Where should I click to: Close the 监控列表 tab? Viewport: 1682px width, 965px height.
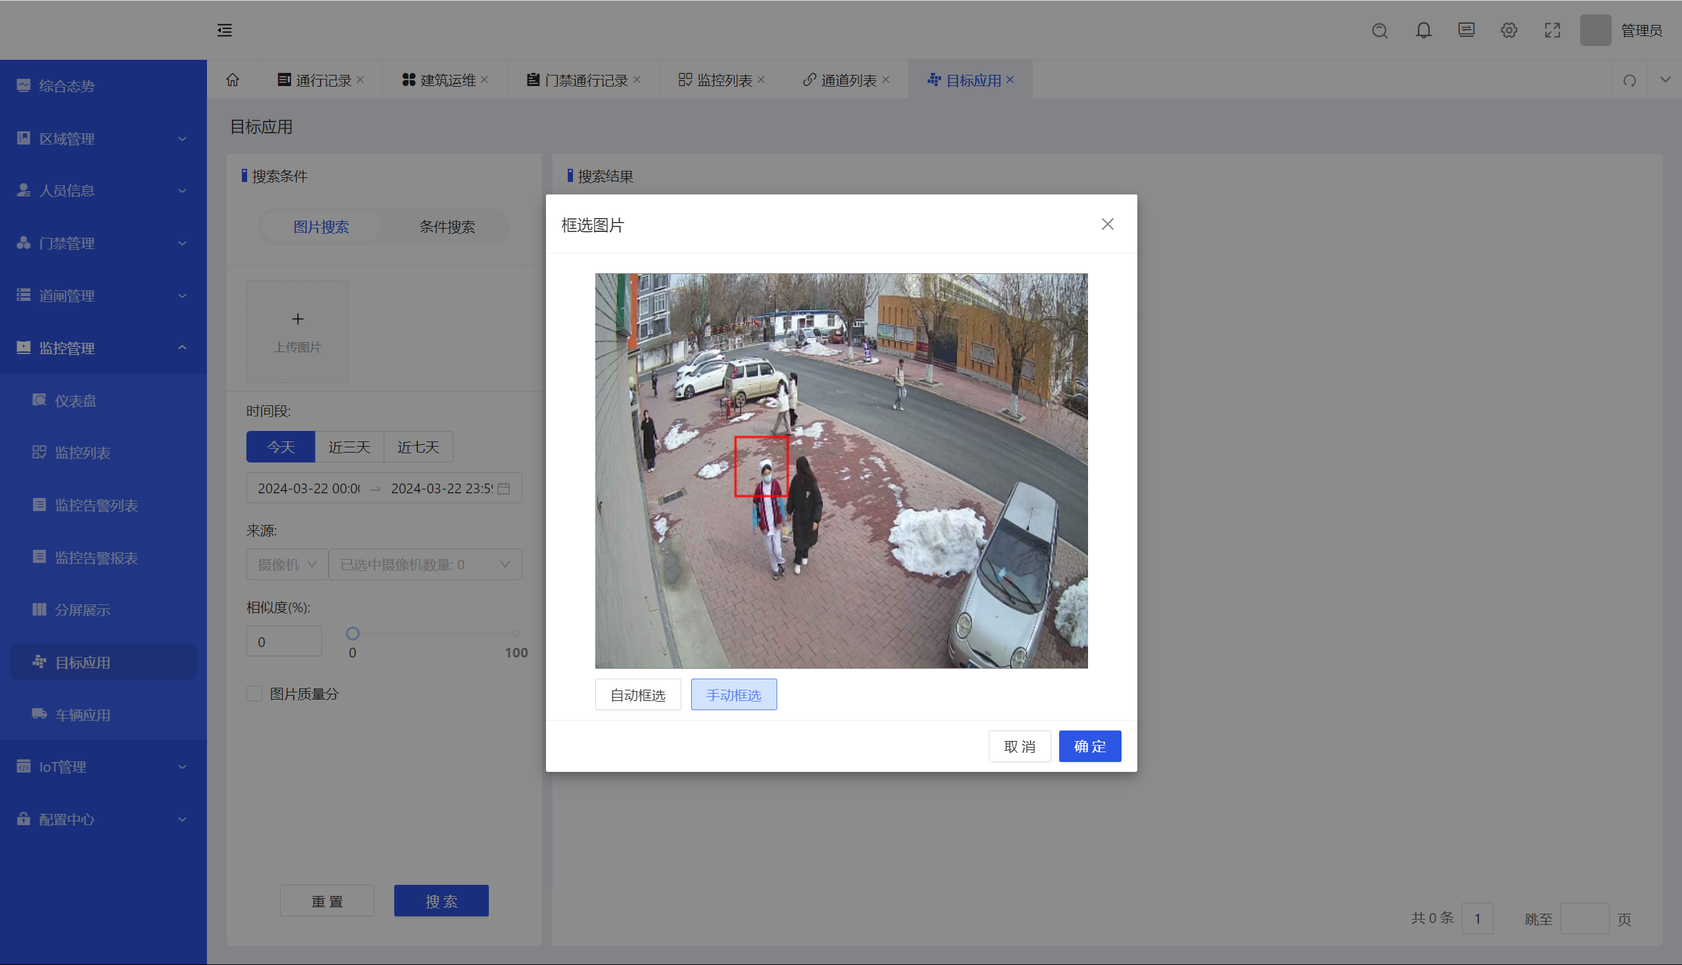(761, 79)
